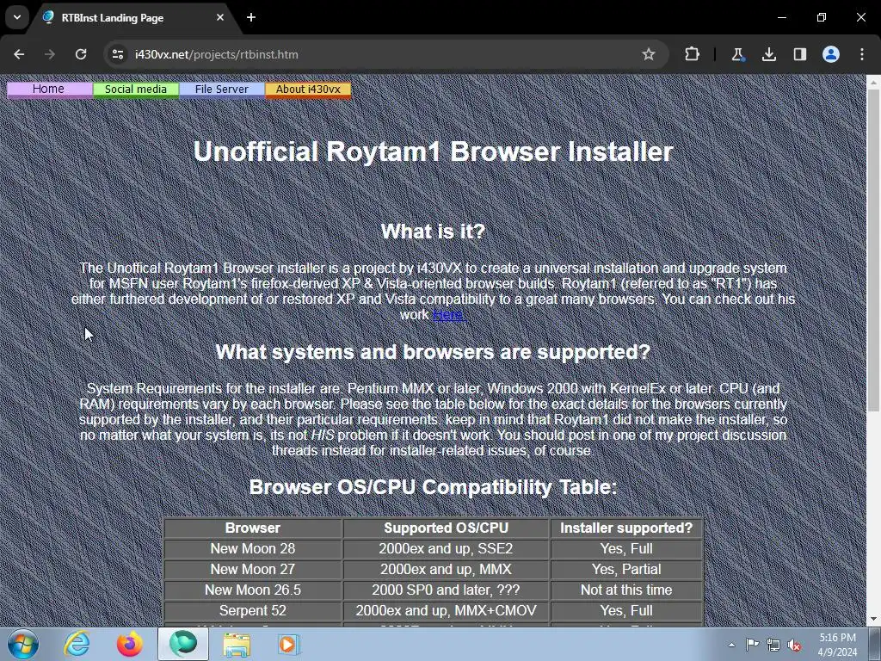
Task: Click 'Yes, Partial' table cell
Action: click(x=626, y=570)
